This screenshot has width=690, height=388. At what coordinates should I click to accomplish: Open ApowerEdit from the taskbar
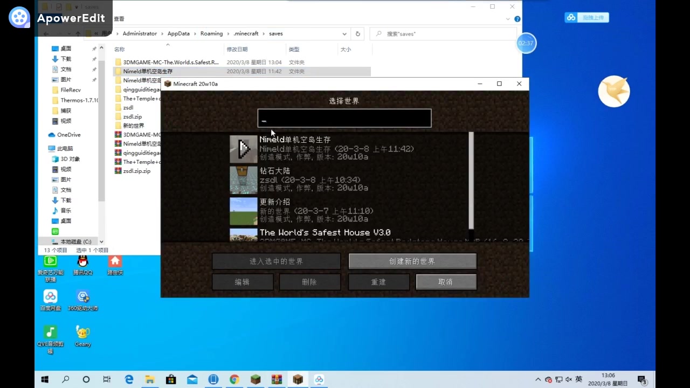point(319,379)
